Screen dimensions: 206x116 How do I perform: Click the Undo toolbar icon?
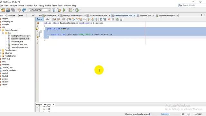(19, 10)
